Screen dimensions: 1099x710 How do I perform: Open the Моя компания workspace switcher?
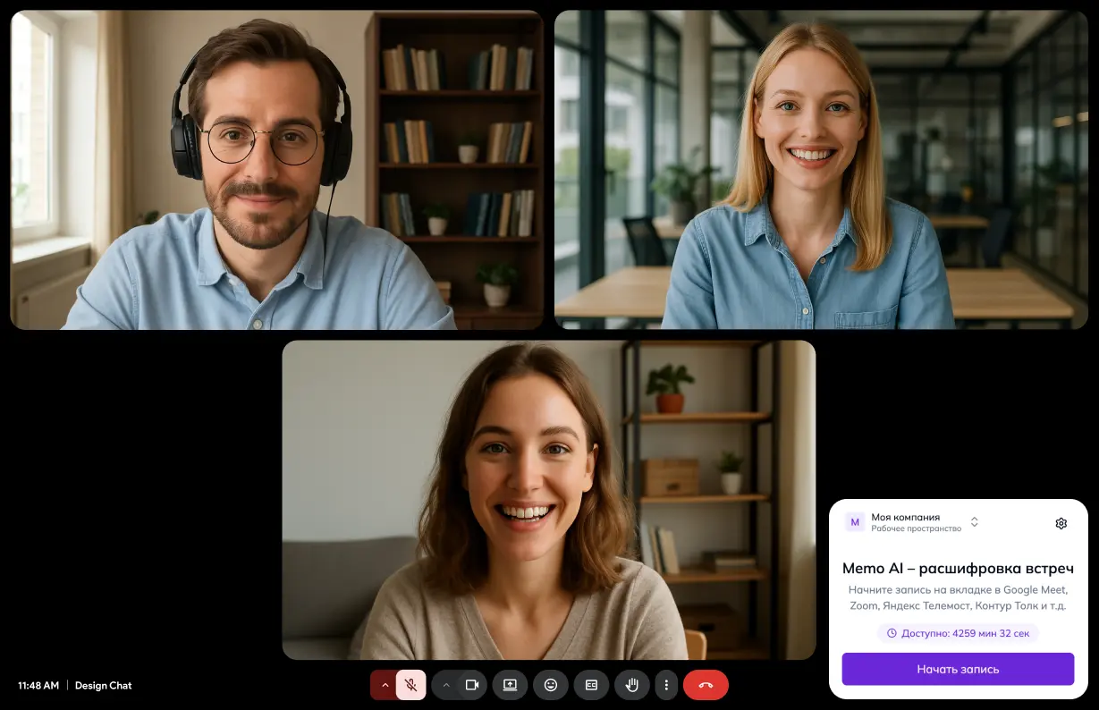click(x=974, y=522)
